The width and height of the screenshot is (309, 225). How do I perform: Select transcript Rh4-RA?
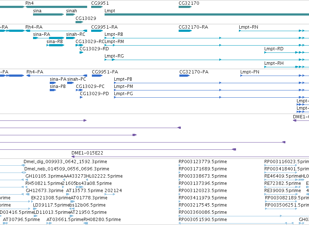point(56,31)
